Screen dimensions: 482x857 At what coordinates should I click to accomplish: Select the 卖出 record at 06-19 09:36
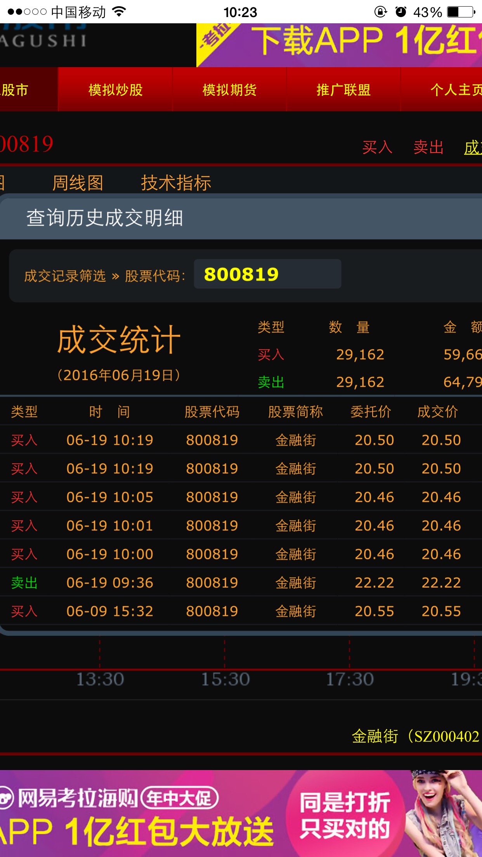[241, 583]
